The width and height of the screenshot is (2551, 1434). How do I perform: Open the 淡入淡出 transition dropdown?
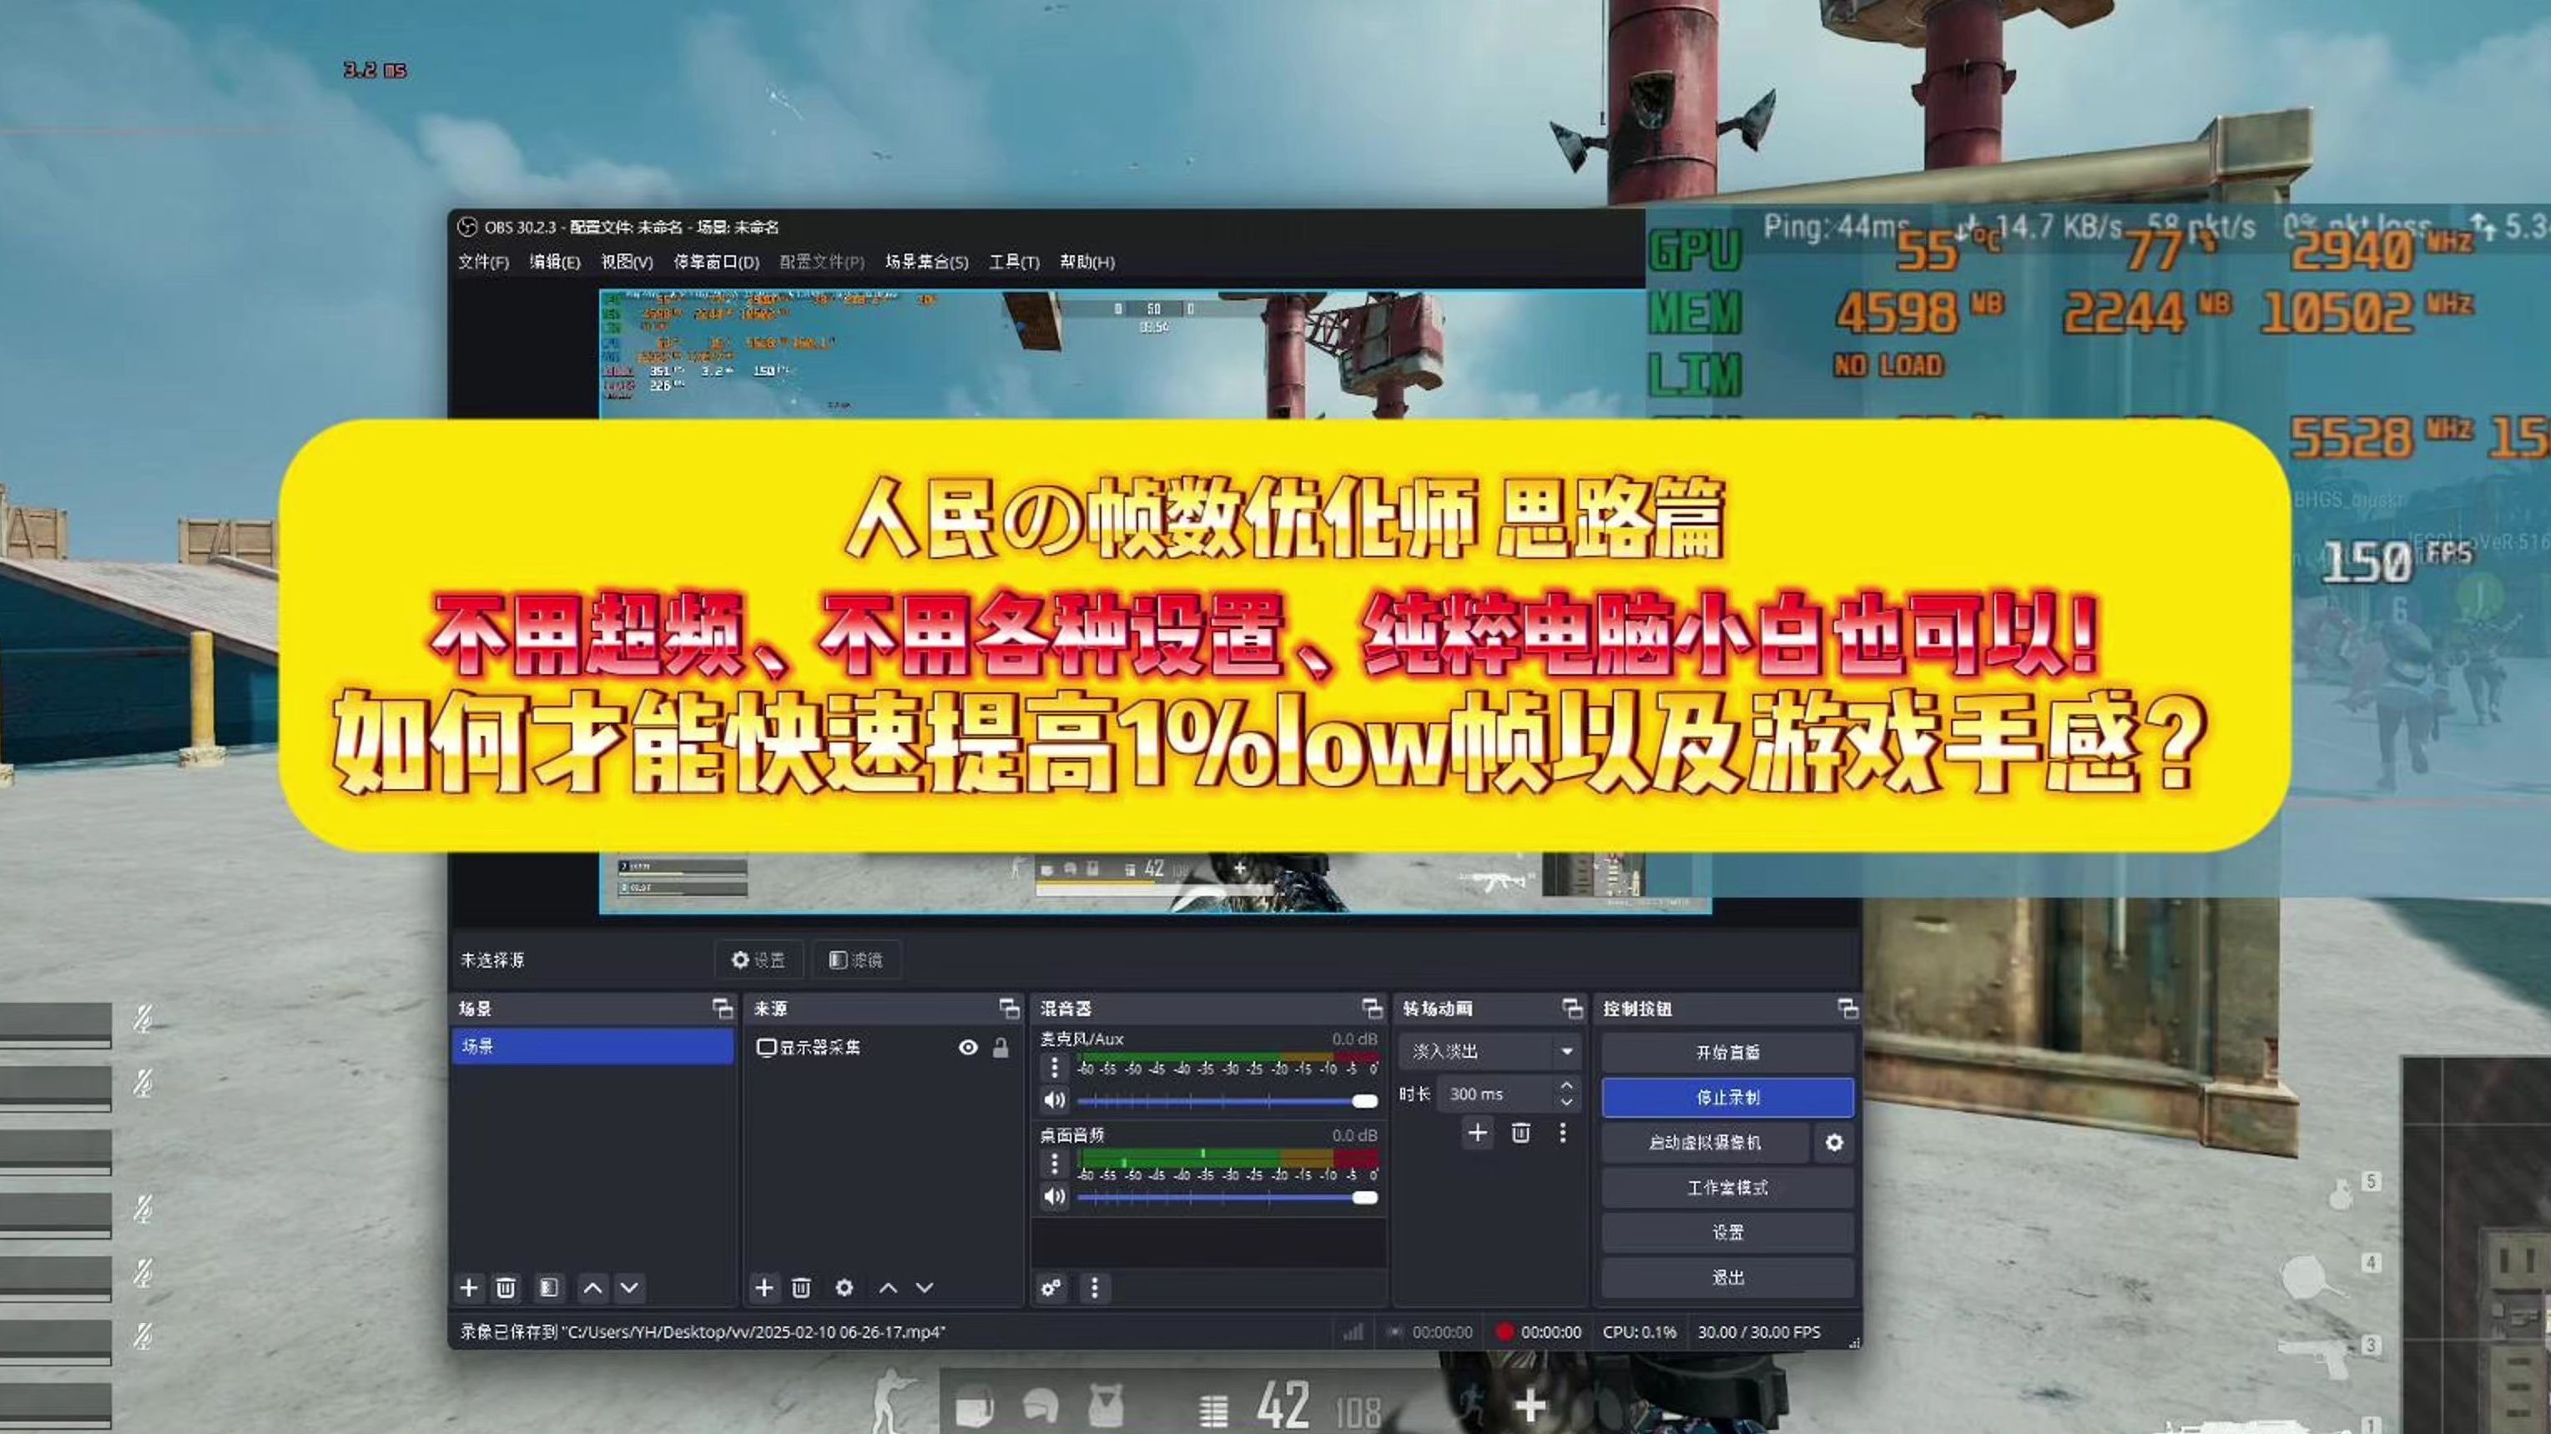point(1490,1051)
